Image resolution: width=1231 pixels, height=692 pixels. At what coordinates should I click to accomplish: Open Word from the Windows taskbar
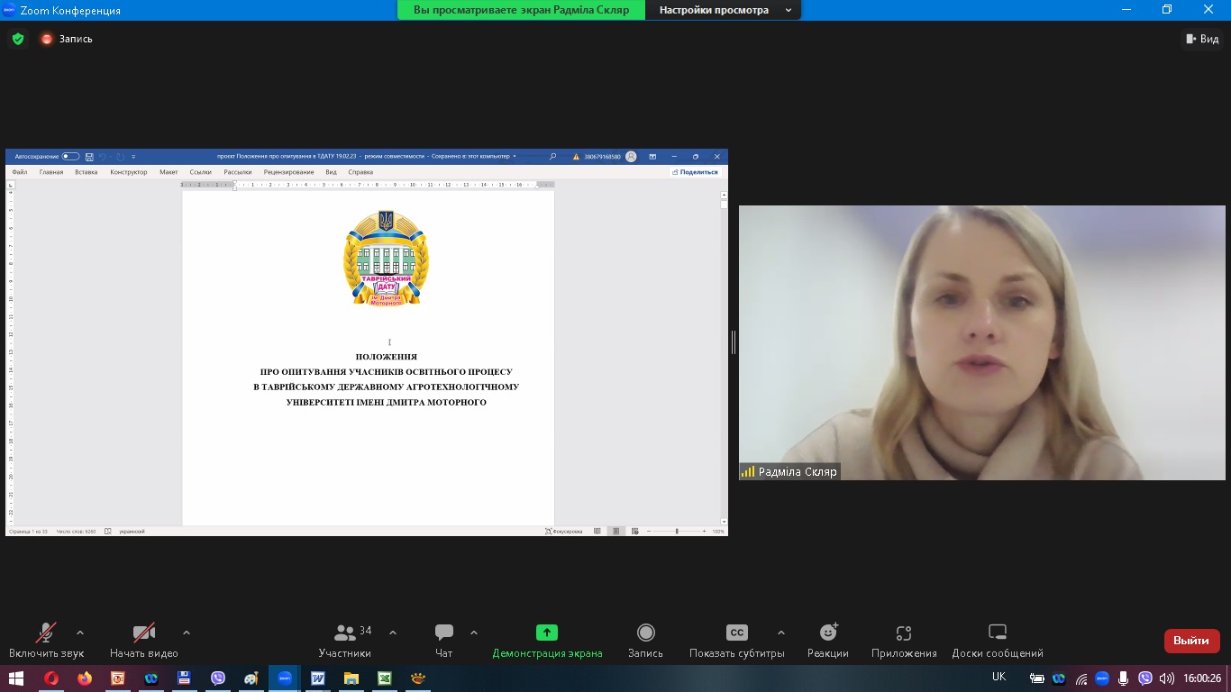click(x=317, y=678)
